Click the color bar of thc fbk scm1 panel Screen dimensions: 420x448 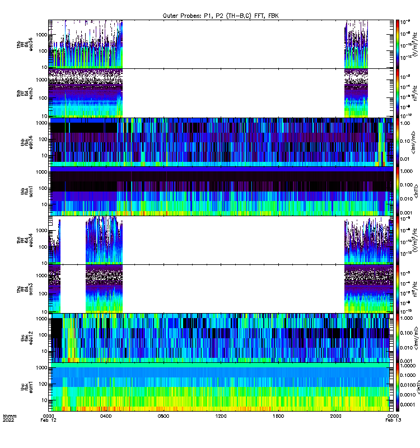pos(398,387)
